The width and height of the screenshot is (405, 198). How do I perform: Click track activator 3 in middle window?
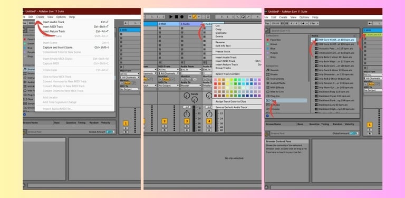pyautogui.click(x=187, y=121)
